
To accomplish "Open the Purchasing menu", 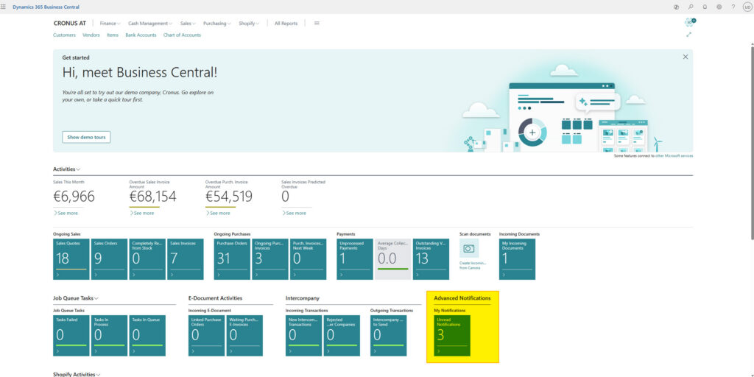I will (216, 24).
